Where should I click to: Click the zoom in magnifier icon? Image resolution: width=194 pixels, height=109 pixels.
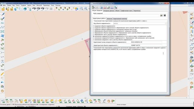point(86,9)
